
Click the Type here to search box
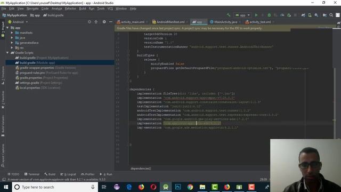(x=55, y=187)
